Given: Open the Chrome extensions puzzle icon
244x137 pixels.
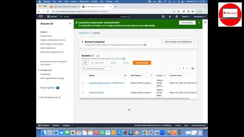Looking at the screenshot, I should (x=184, y=11).
